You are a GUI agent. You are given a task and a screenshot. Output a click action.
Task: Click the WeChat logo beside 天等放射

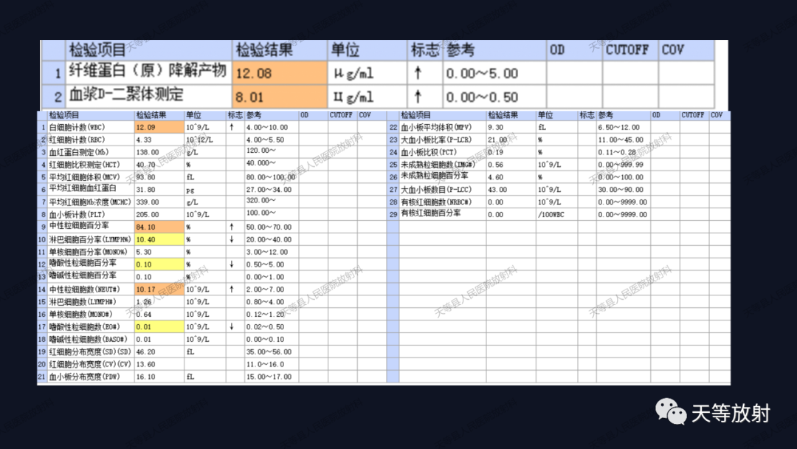click(x=671, y=412)
